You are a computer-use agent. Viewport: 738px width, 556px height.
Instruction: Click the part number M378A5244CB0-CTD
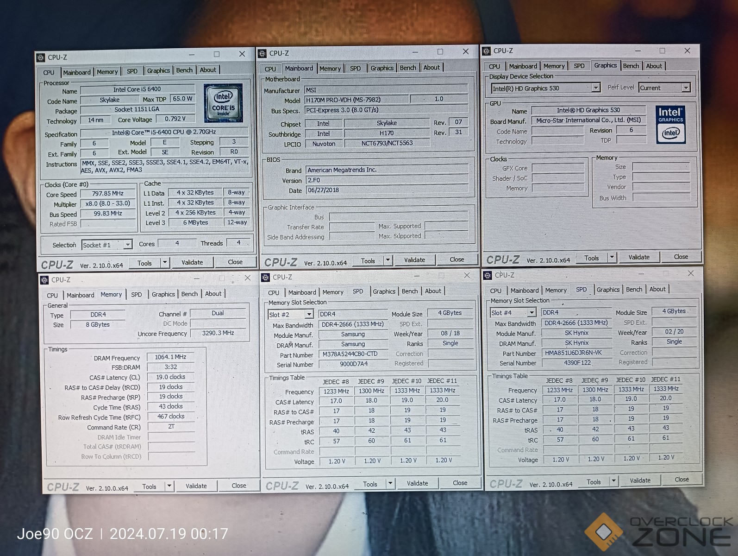(353, 354)
